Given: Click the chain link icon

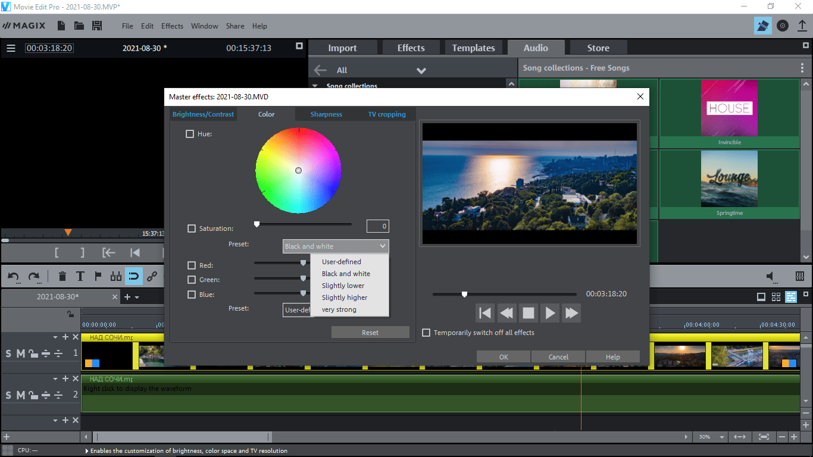Looking at the screenshot, I should point(152,276).
